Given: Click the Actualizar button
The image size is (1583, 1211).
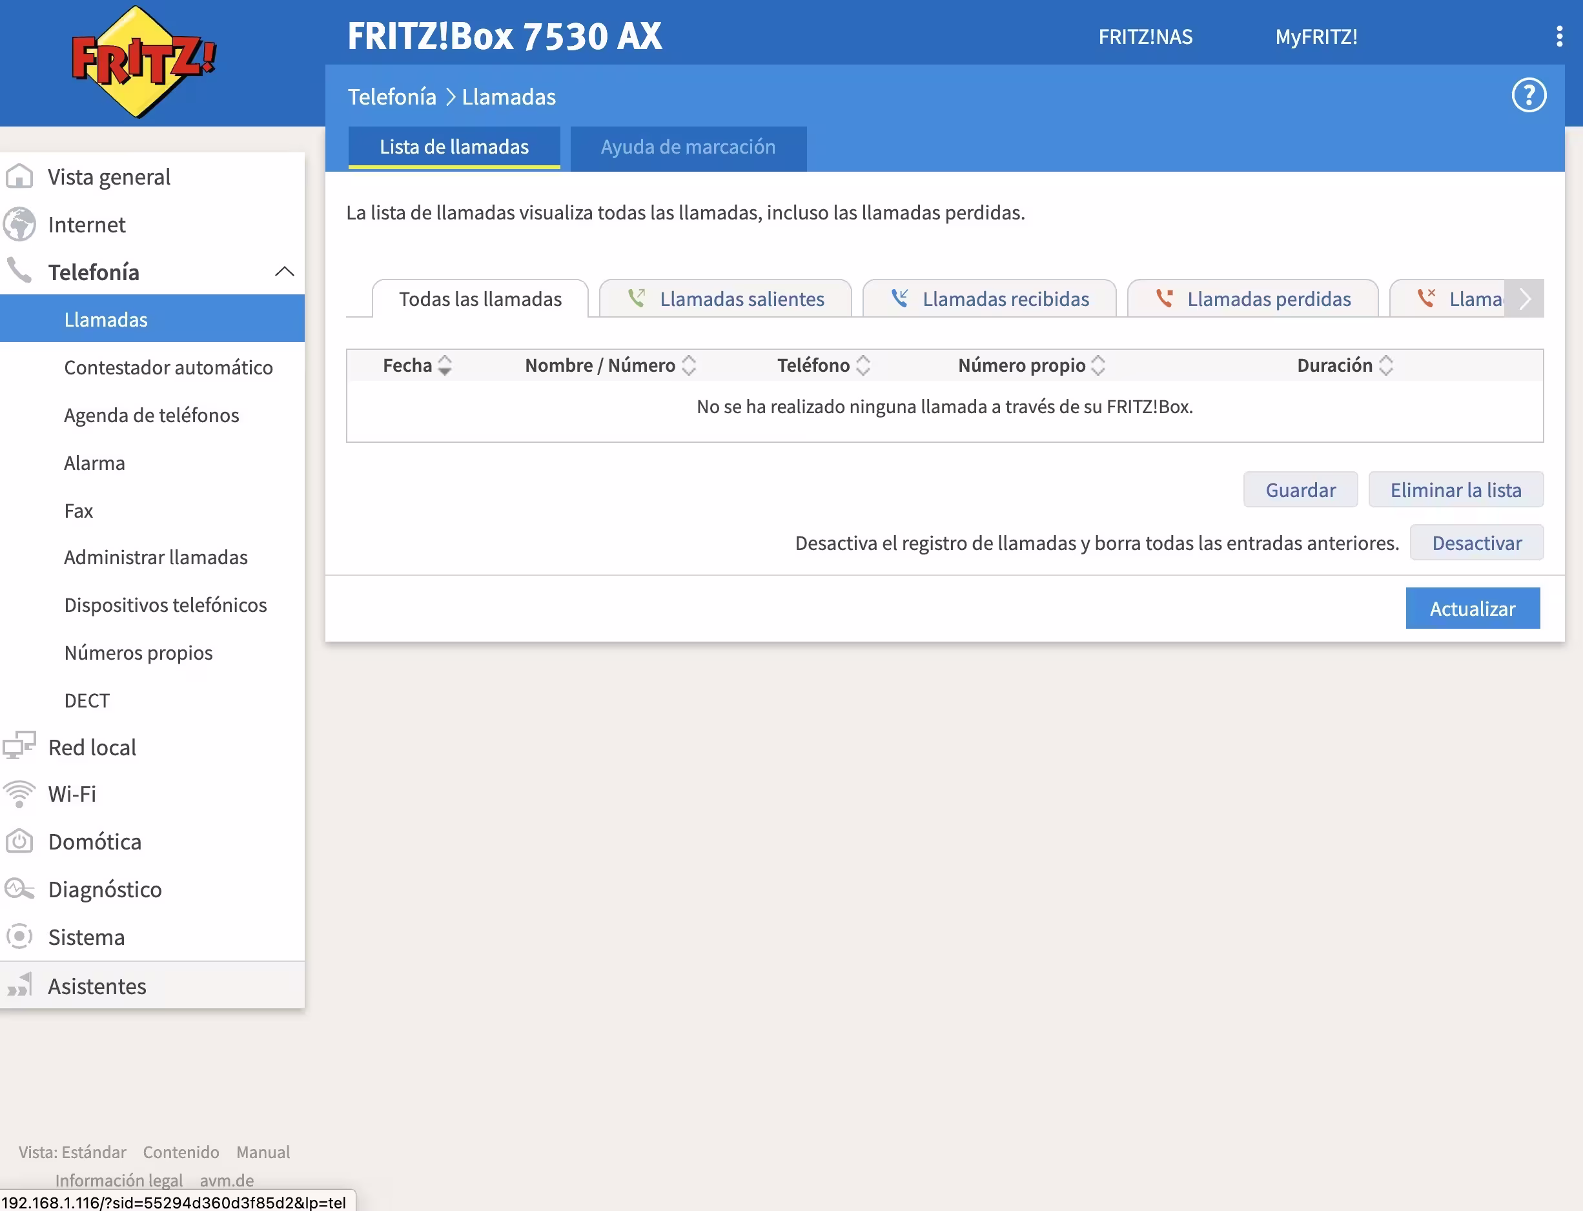Looking at the screenshot, I should (1472, 608).
